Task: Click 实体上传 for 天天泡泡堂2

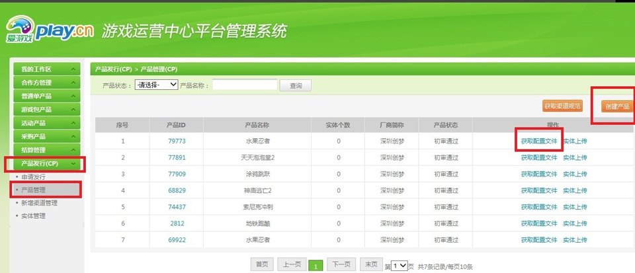Action: tap(575, 158)
